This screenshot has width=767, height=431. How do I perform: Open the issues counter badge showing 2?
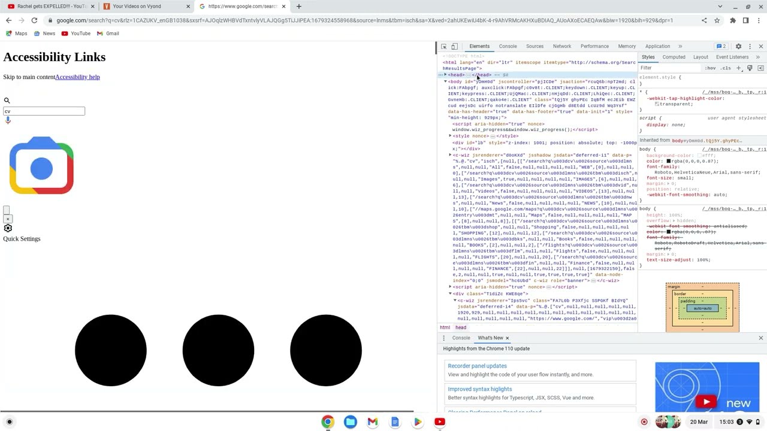click(721, 46)
